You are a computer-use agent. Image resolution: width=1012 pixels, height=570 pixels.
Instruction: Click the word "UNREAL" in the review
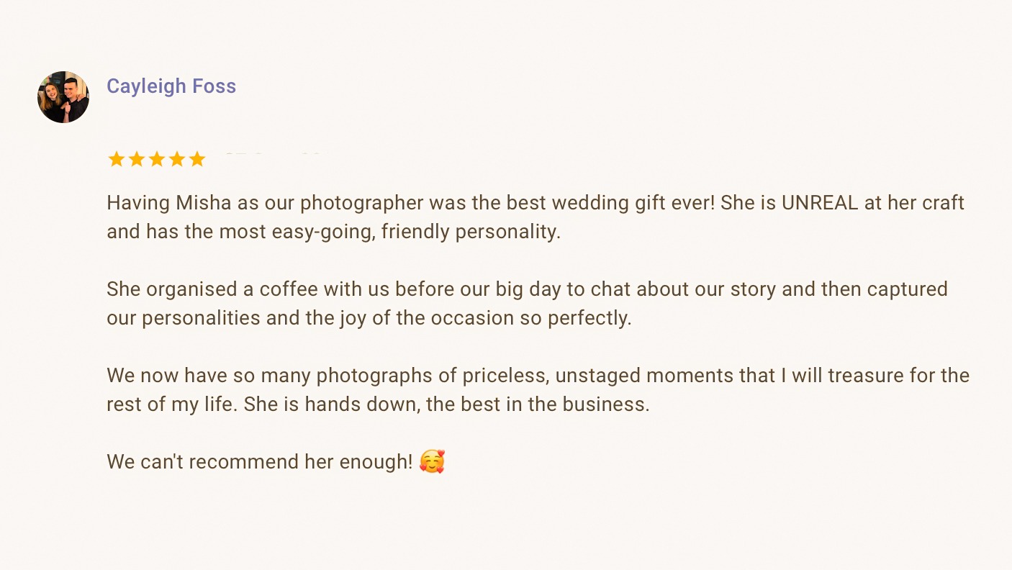tap(820, 203)
